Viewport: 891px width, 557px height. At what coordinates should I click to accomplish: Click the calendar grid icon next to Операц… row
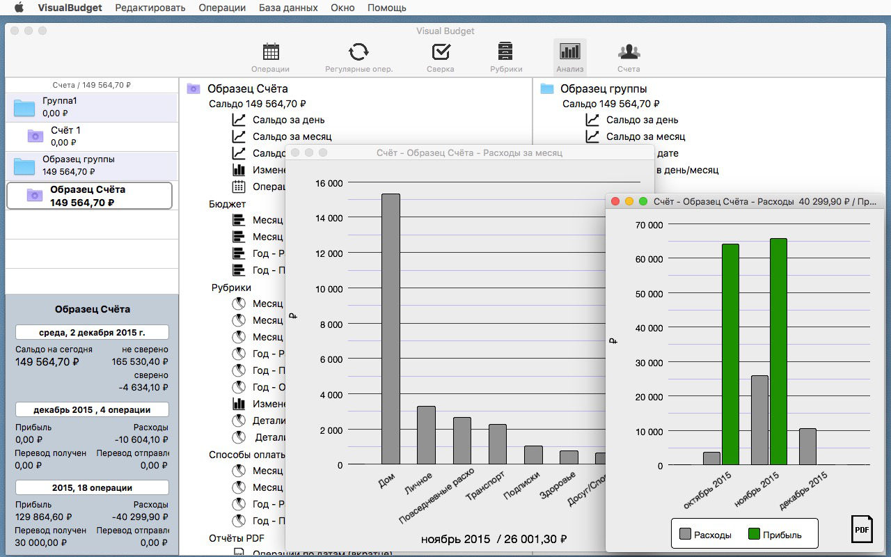pyautogui.click(x=239, y=187)
